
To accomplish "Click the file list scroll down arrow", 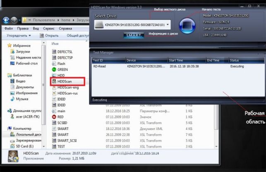I will (216, 146).
